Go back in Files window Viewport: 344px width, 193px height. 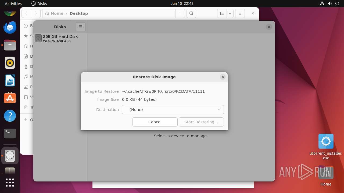(26, 13)
